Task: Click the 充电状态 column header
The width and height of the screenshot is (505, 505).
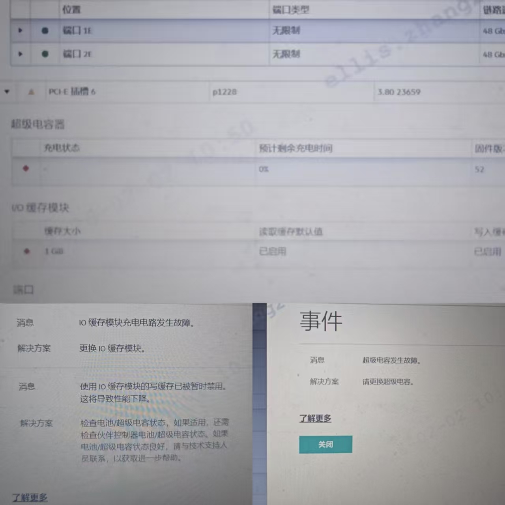Action: tap(62, 148)
